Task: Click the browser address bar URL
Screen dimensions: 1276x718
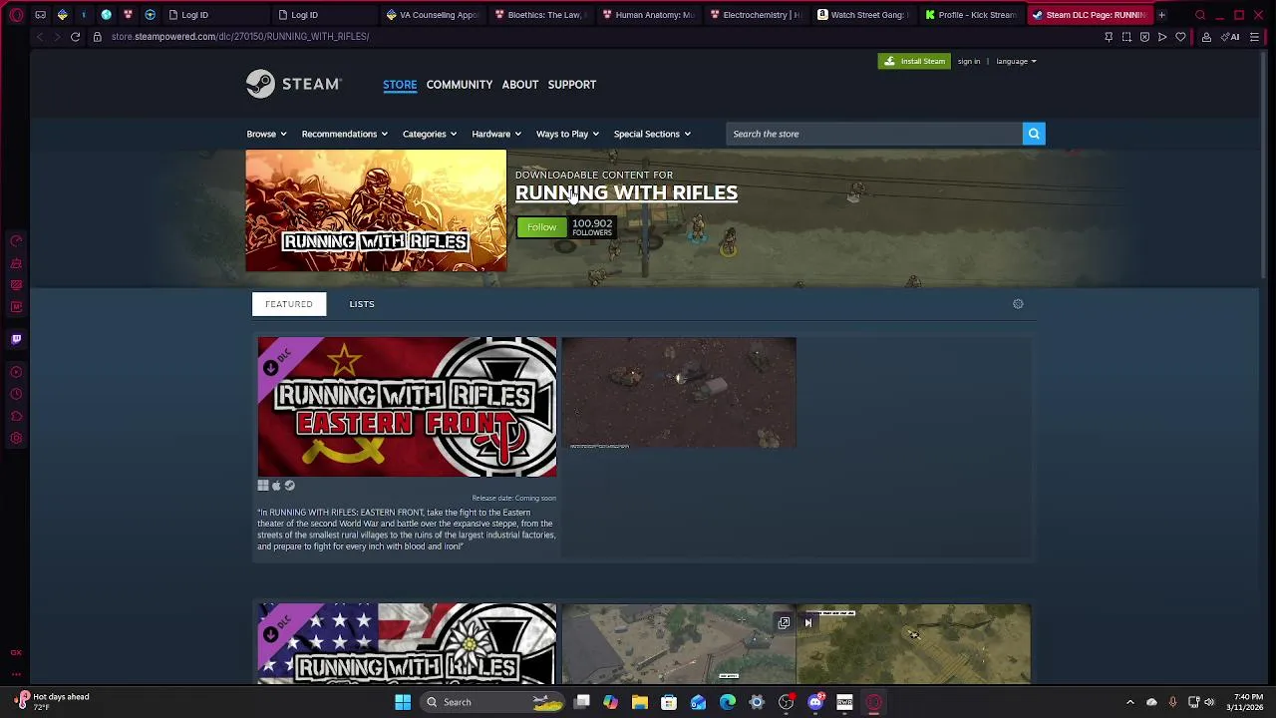Action: coord(240,37)
